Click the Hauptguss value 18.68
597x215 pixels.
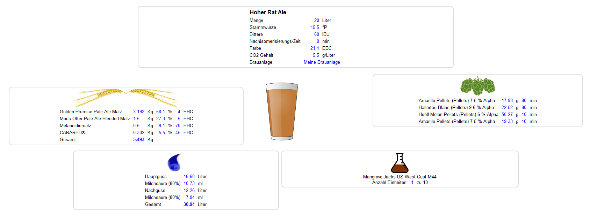pyautogui.click(x=189, y=177)
